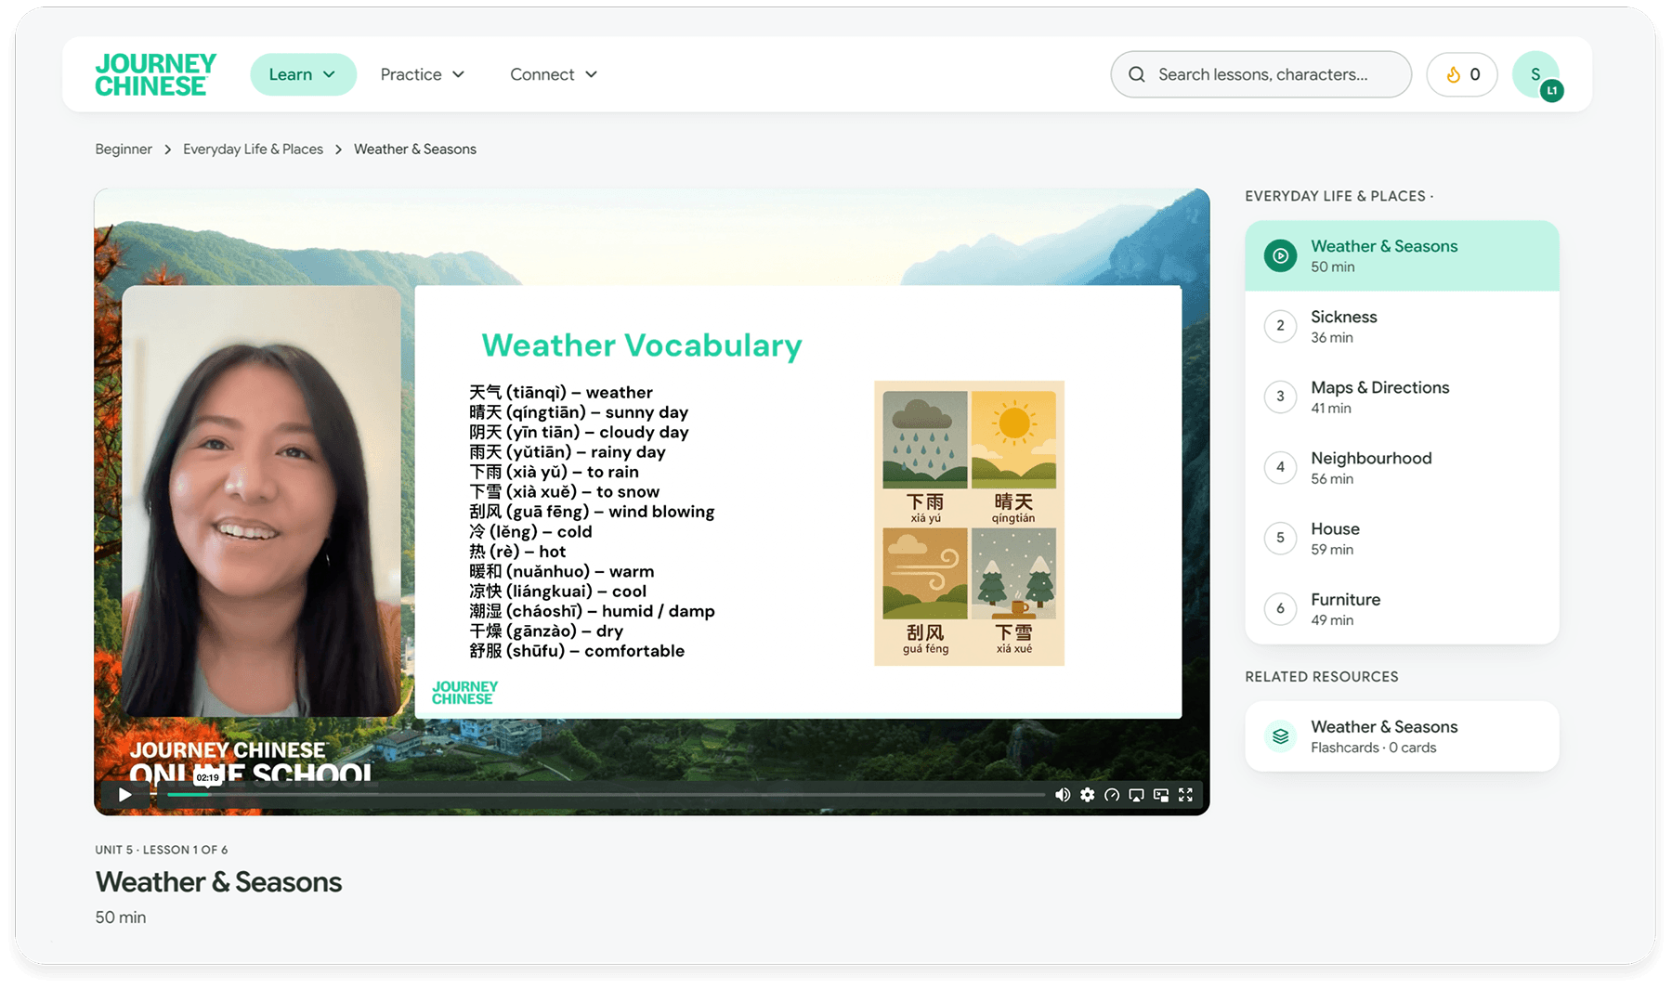The width and height of the screenshot is (1672, 989).
Task: Select the Weather & Seasons lesson
Action: (1402, 255)
